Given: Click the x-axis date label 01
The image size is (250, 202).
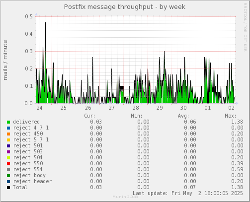Looking at the screenshot, I should [x=207, y=108].
